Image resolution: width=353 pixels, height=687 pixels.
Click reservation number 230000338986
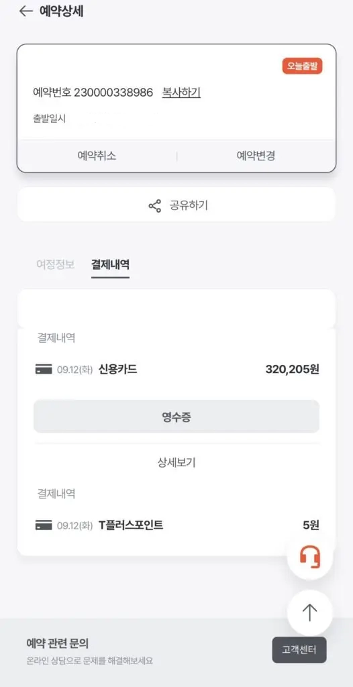[x=113, y=93]
